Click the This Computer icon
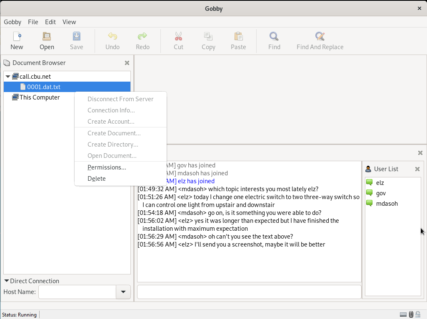427x319 pixels. [15, 97]
